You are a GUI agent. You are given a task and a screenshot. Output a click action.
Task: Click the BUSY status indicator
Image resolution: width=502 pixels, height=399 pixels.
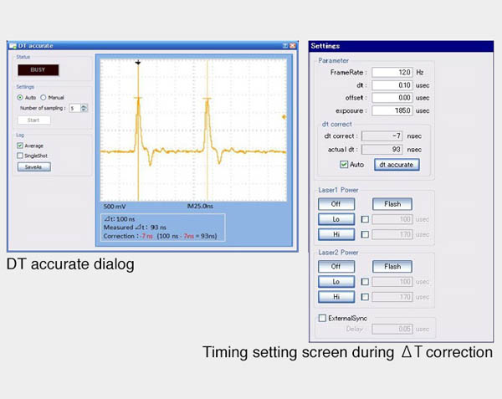38,70
